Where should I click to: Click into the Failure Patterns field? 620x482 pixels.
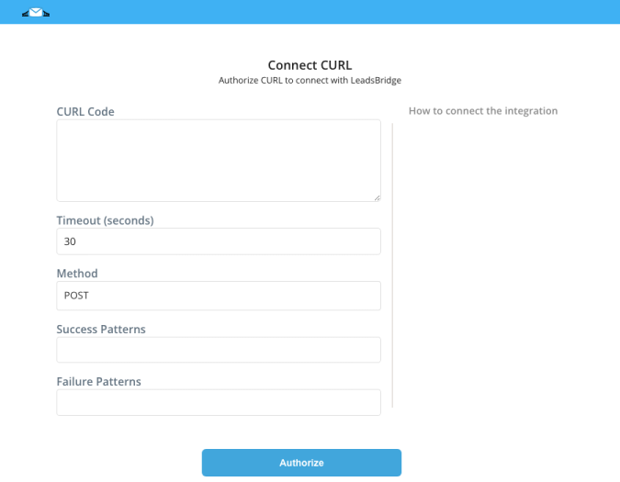pos(219,403)
